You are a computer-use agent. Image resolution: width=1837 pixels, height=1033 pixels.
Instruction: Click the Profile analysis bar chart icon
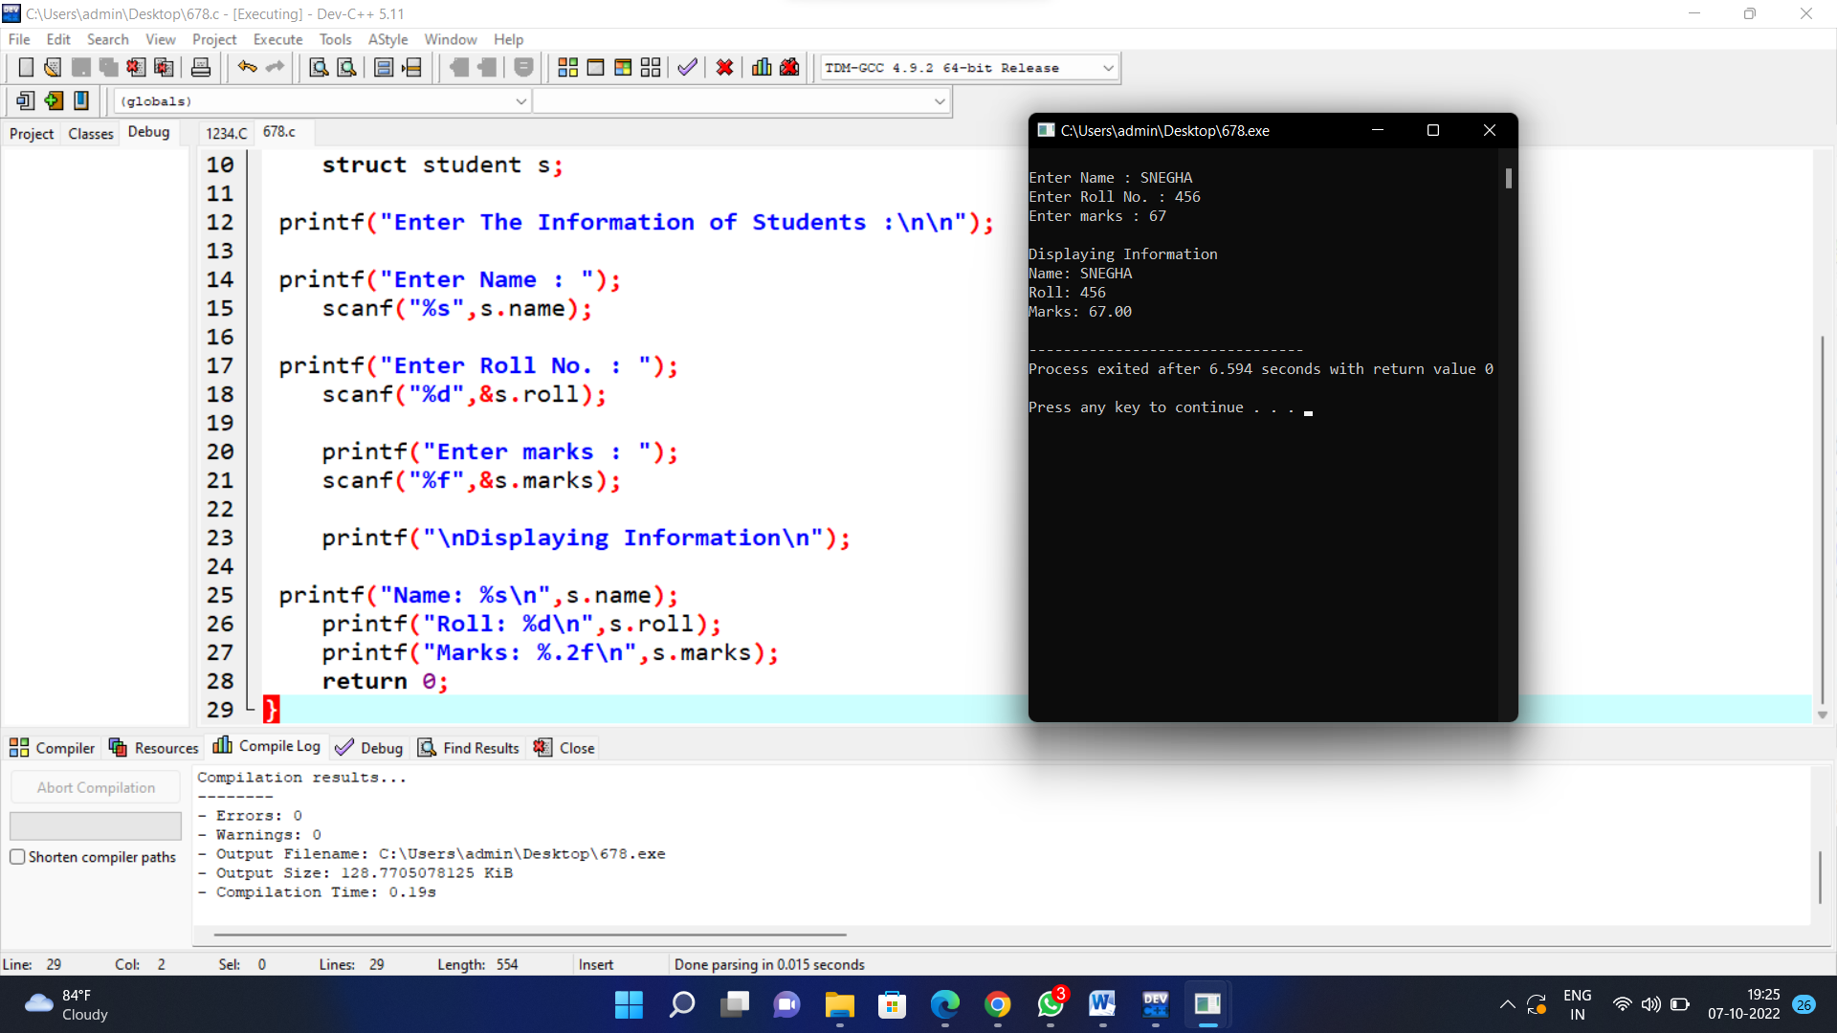tap(762, 68)
